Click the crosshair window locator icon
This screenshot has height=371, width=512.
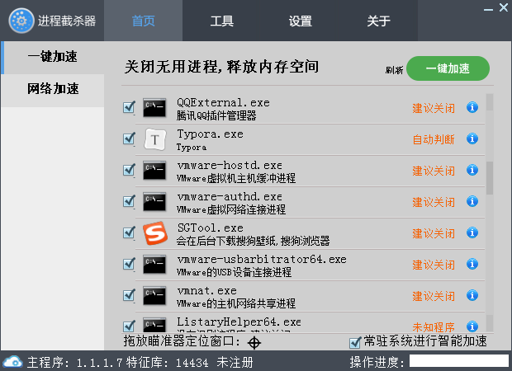click(255, 341)
